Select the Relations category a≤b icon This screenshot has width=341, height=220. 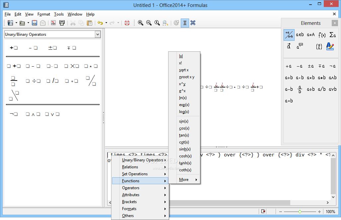300,35
